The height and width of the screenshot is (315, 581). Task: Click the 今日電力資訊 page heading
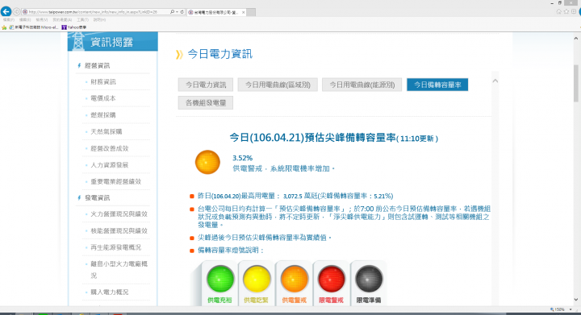(x=219, y=54)
